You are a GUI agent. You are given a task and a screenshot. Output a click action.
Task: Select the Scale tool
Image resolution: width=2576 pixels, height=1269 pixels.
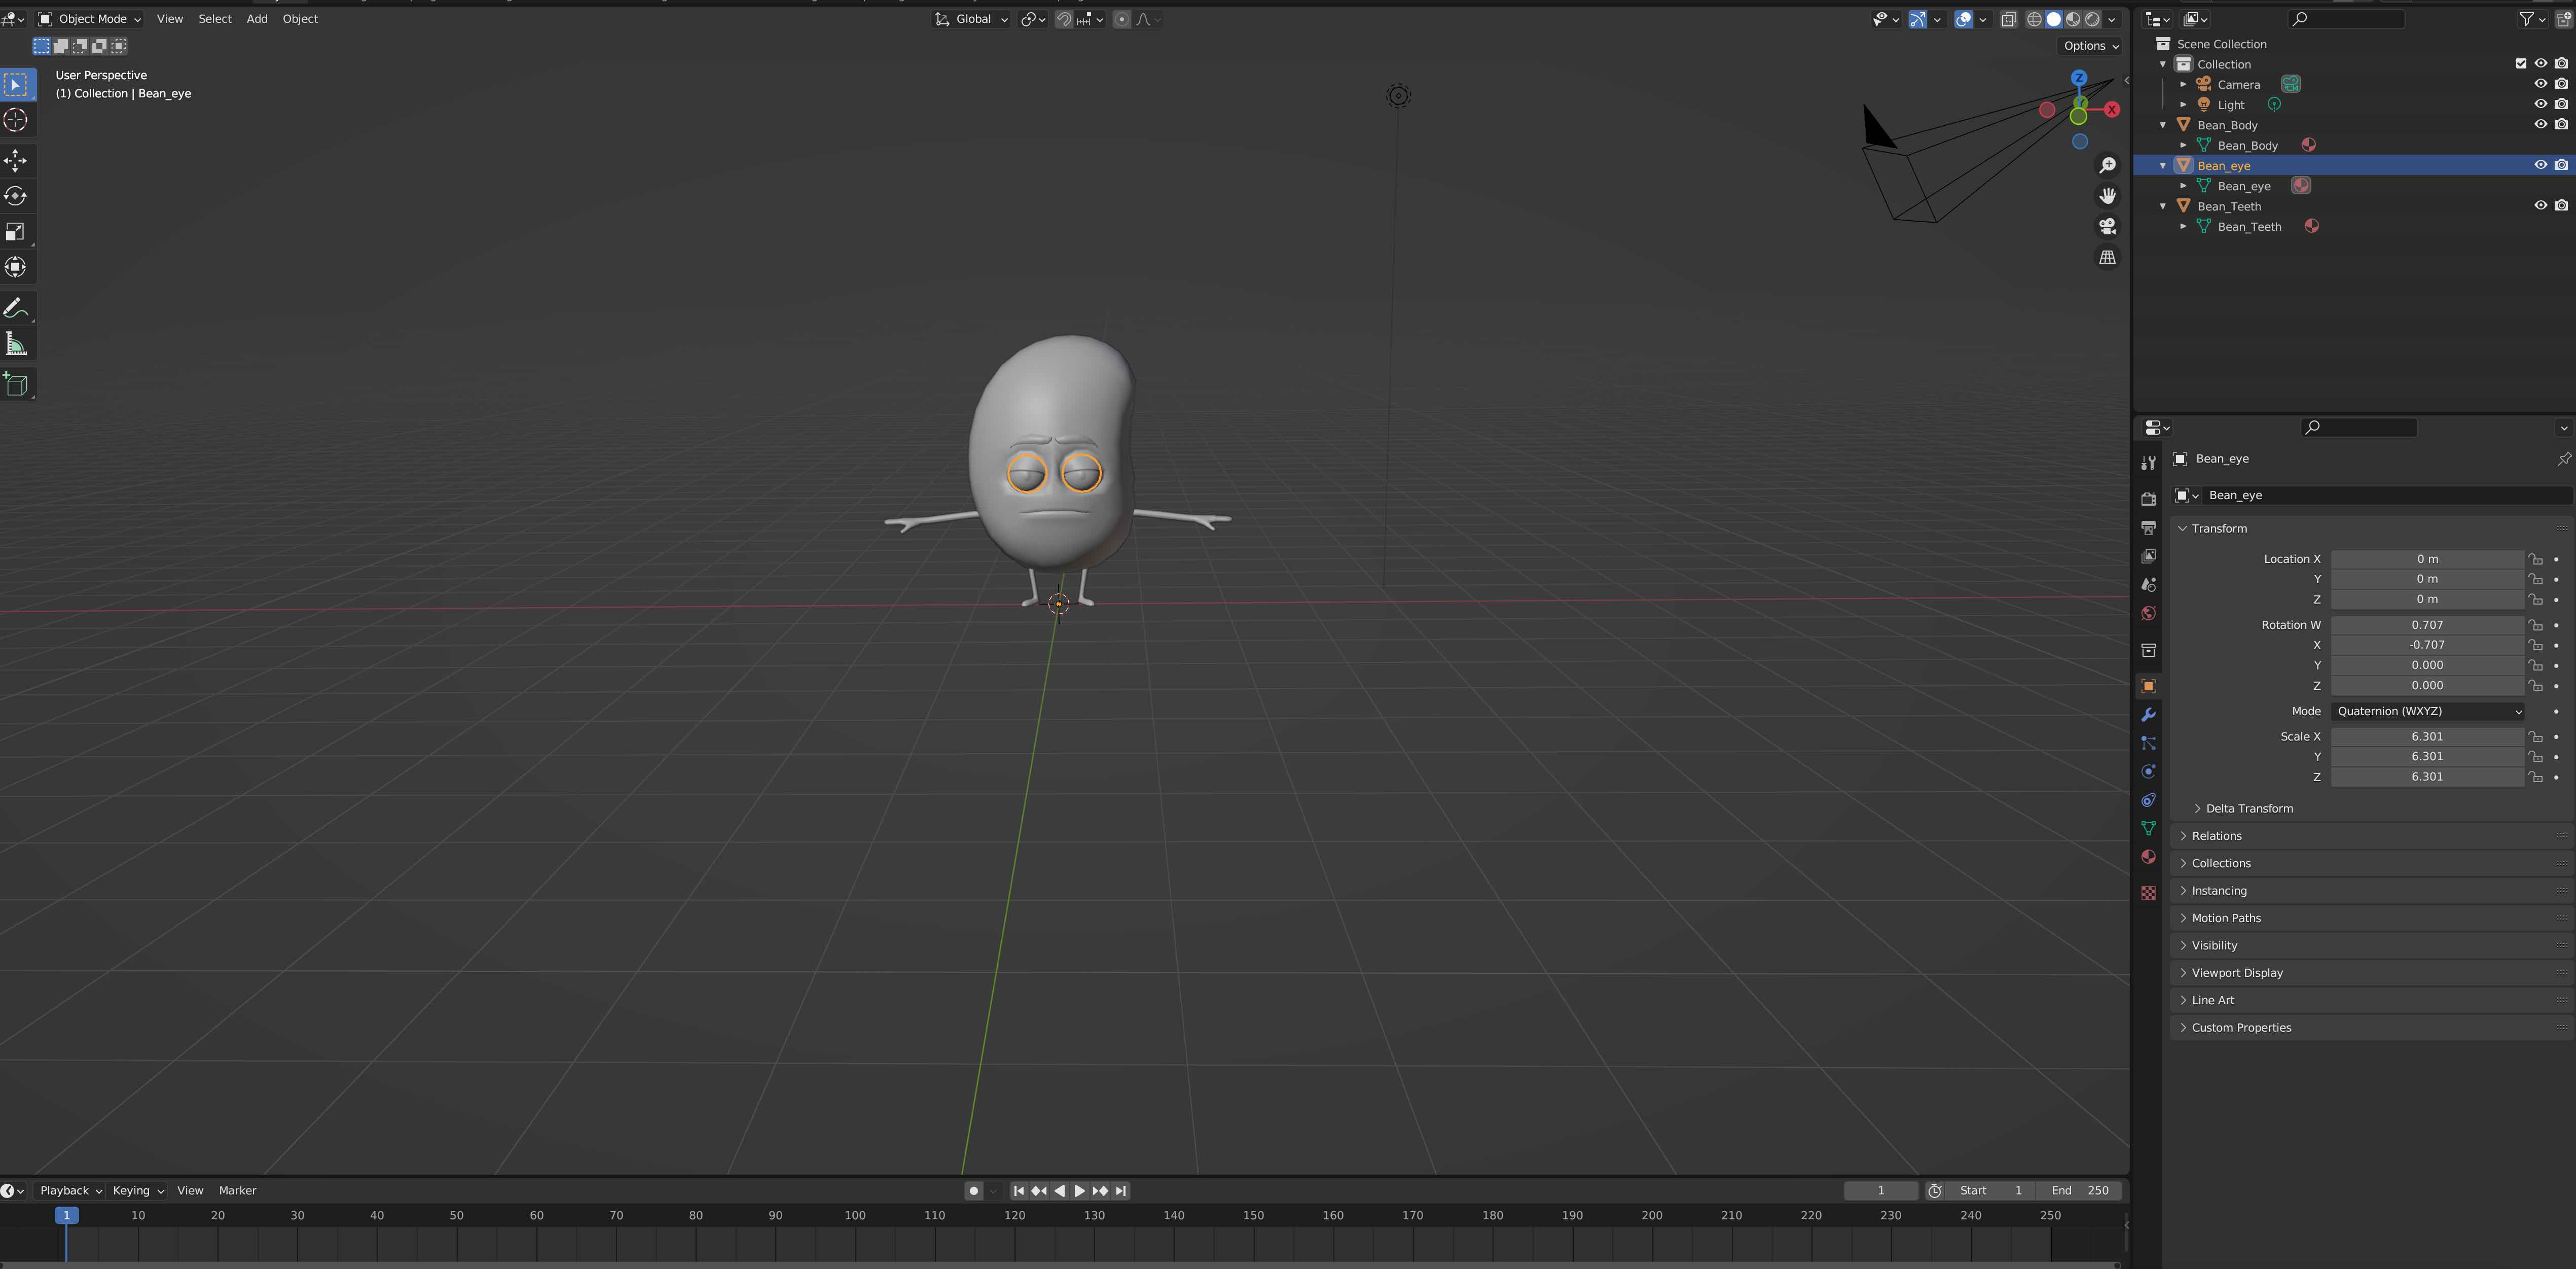pos(16,232)
